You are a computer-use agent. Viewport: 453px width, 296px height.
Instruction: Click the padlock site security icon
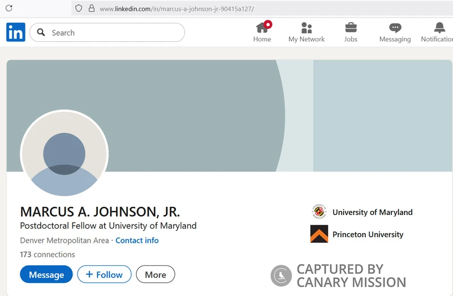click(91, 9)
